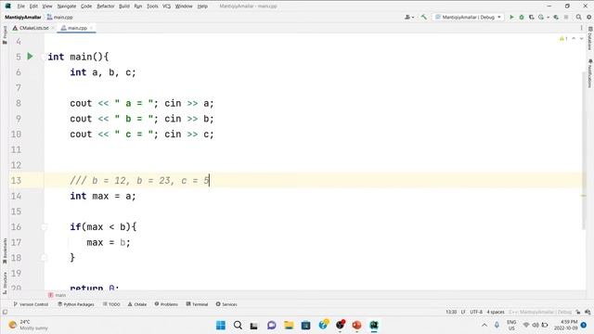Click the Build hammer icon
The image size is (594, 334).
coord(424,17)
